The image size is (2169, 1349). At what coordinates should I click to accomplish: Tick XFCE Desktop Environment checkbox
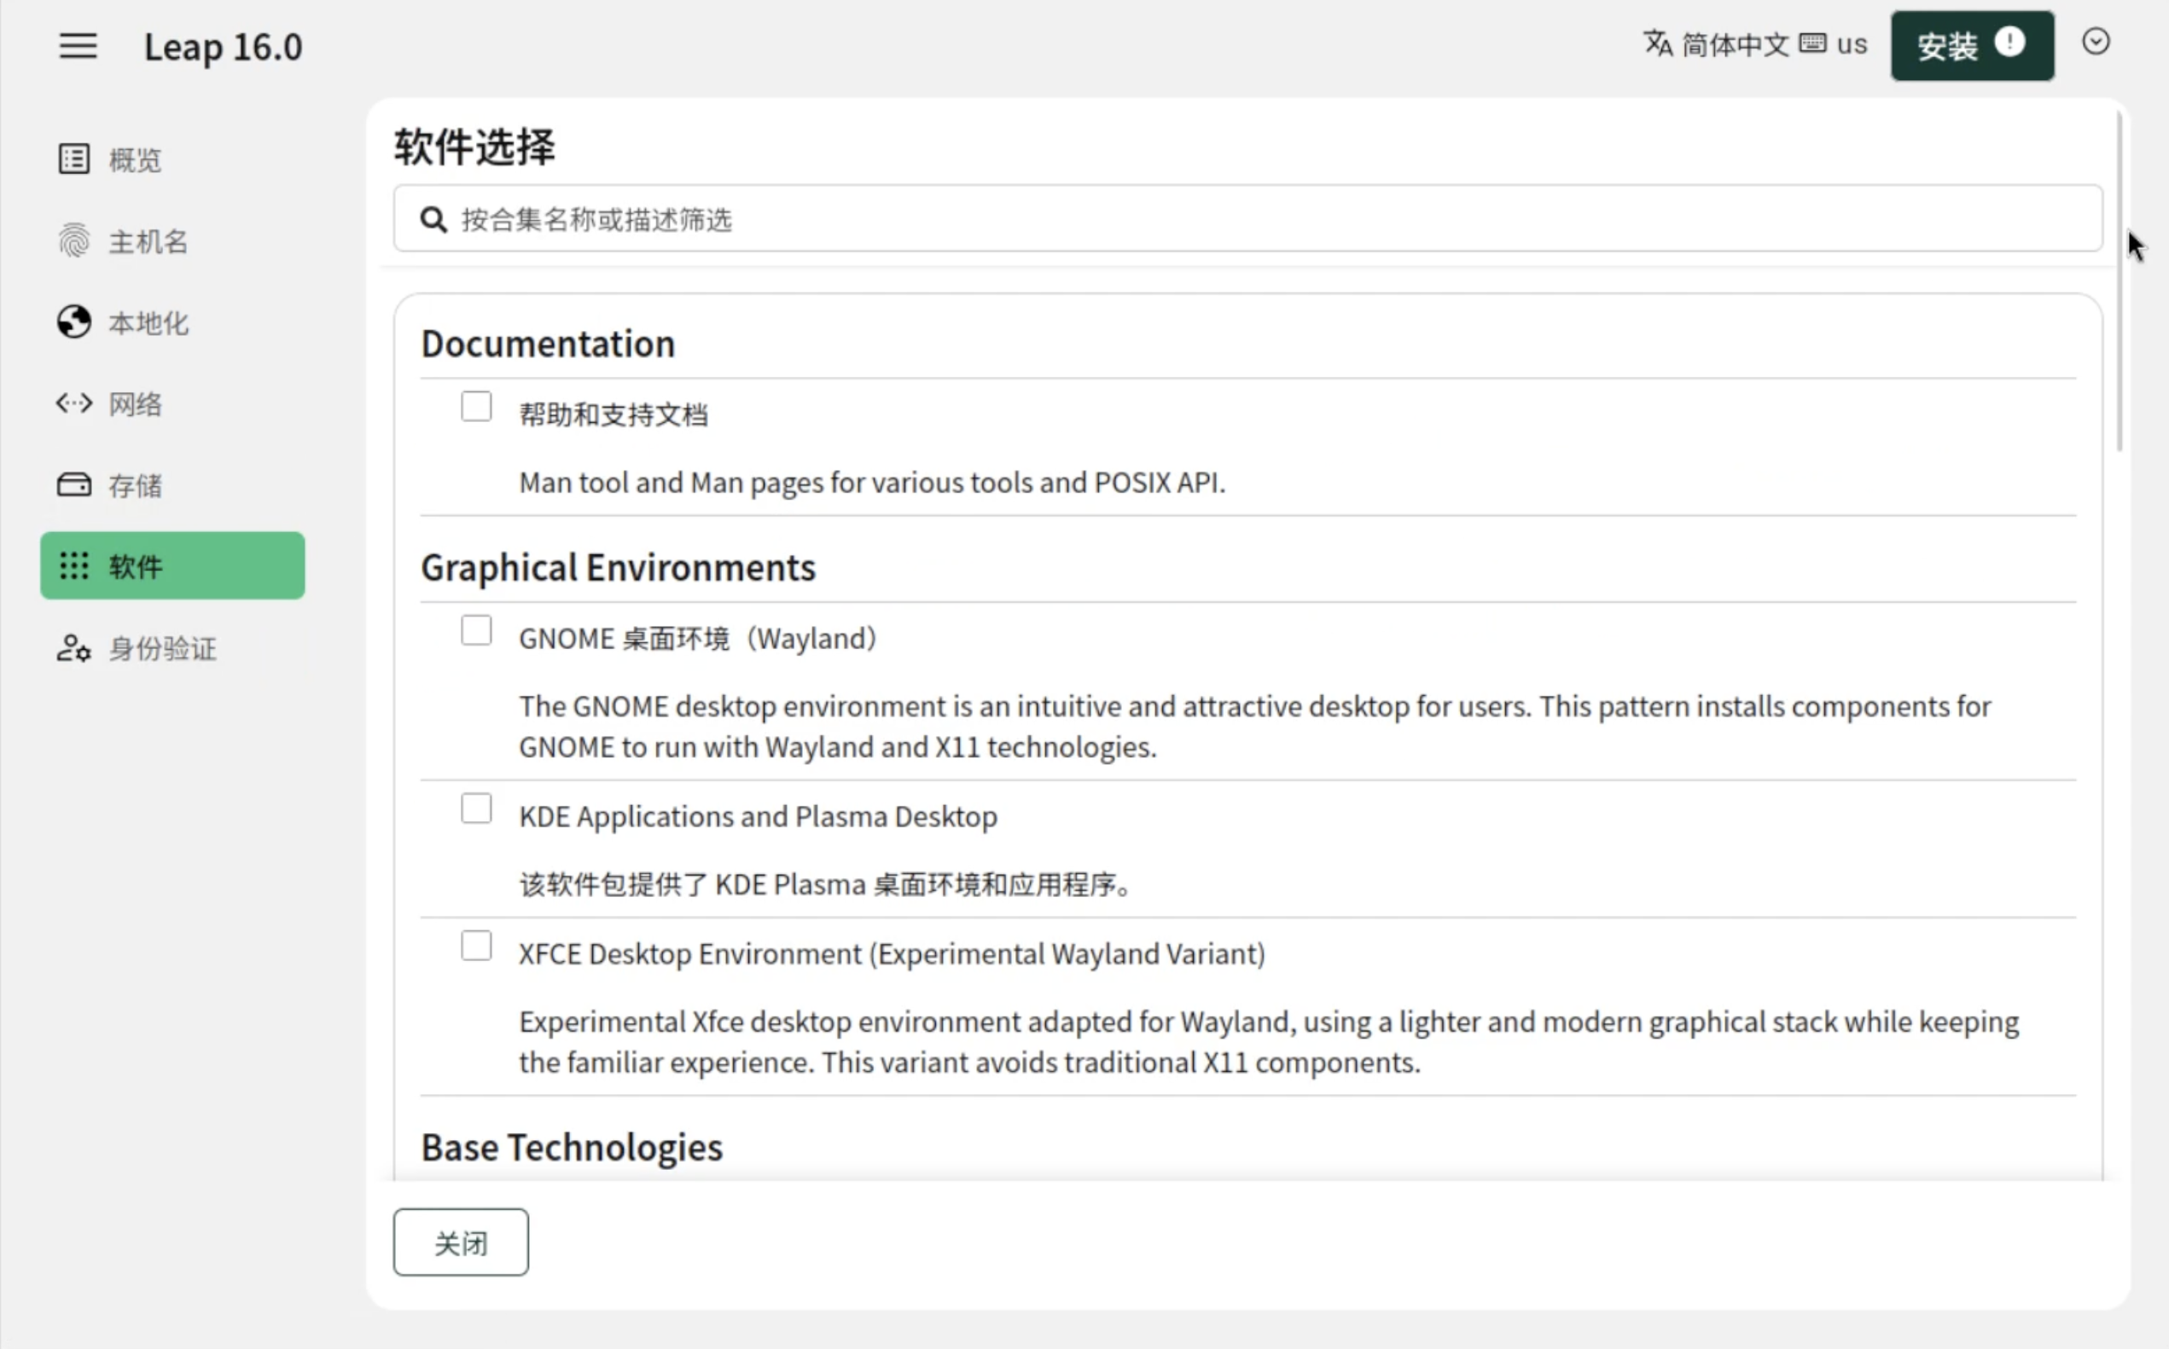(476, 946)
